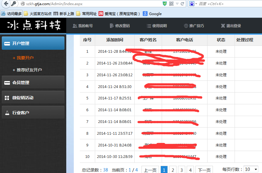The image size is (262, 173).
Task: Open the 常用网址 bookmark folder
Action: [x=86, y=14]
